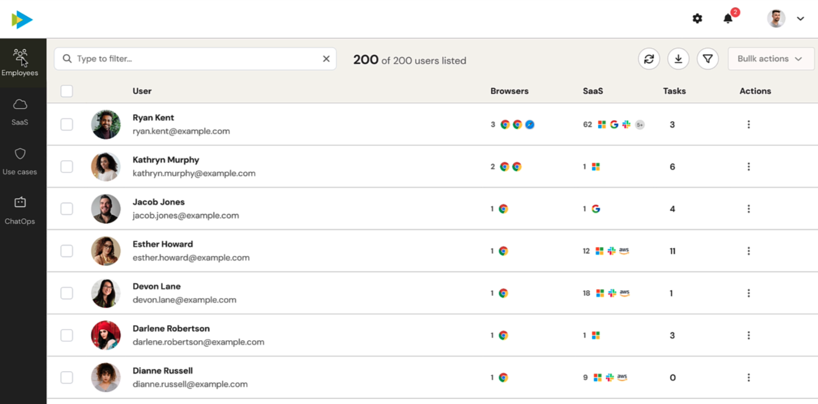The height and width of the screenshot is (404, 818).
Task: Expand the Bulk actions dropdown
Action: click(770, 59)
